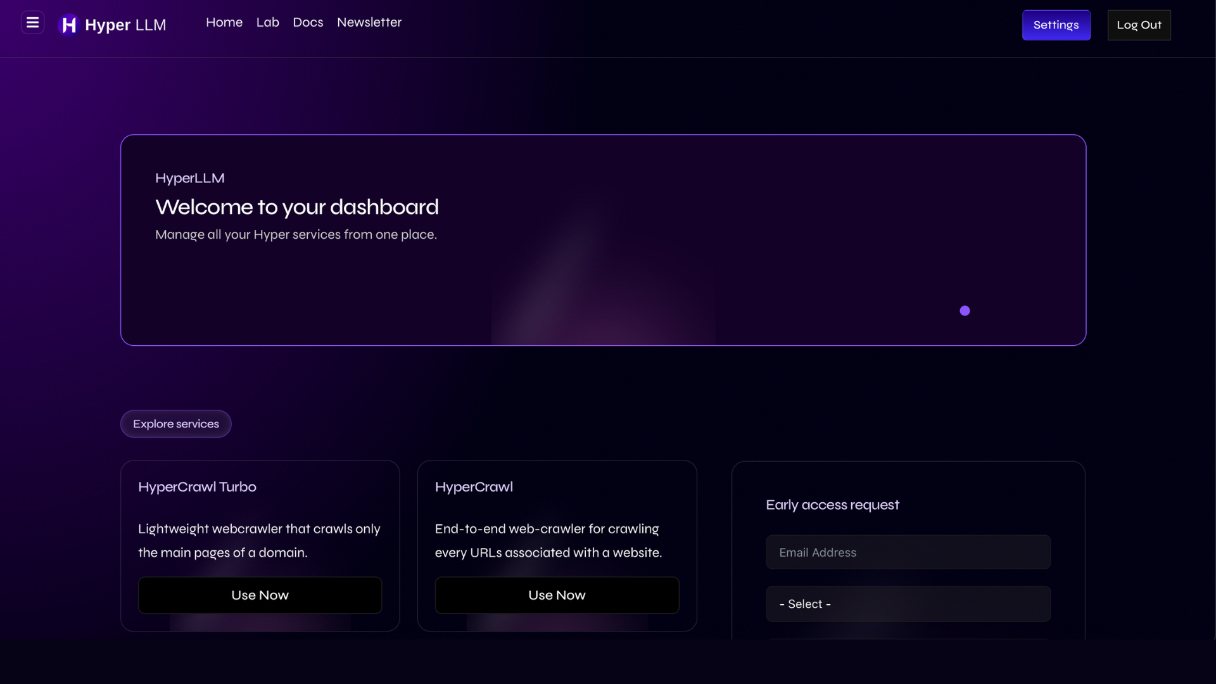1216x684 pixels.
Task: Click the Log Out button
Action: point(1139,25)
